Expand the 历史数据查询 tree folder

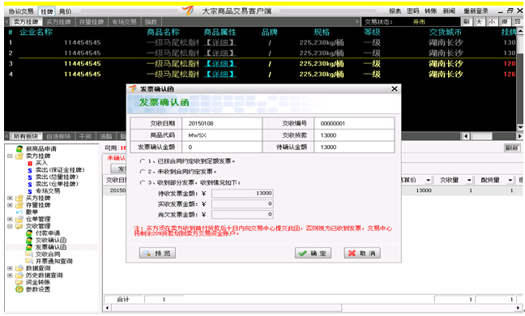tap(10, 275)
